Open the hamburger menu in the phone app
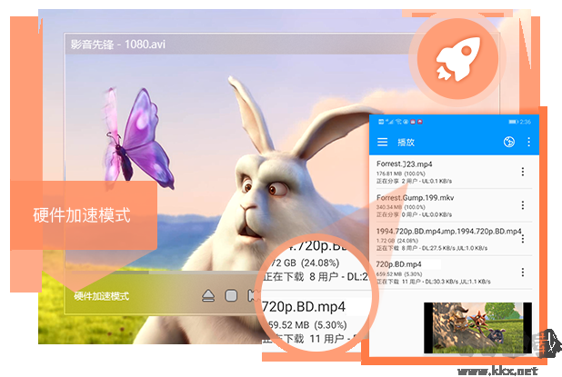Viewport: 562px width, 377px height. (x=382, y=142)
